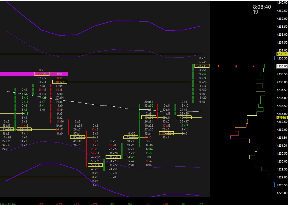Click the highlighted 4232.75 price label
Viewport: 288px width, 205px height.
[x=282, y=117]
